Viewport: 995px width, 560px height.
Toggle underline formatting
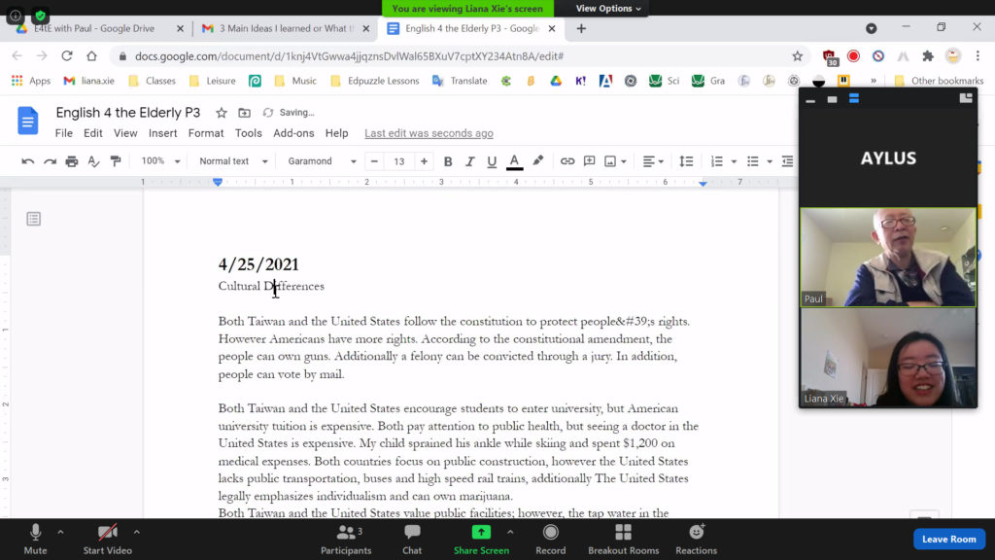pos(491,161)
